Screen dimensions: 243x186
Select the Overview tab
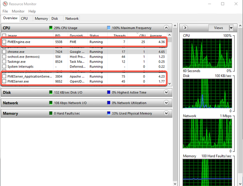coord(10,18)
